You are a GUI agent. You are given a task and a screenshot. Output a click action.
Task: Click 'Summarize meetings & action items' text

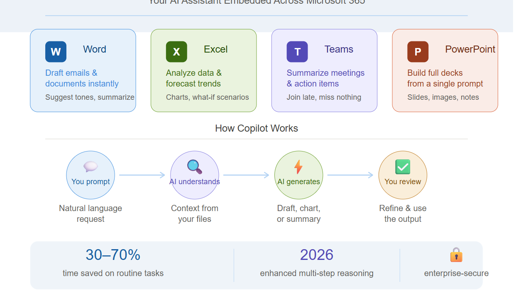point(325,78)
